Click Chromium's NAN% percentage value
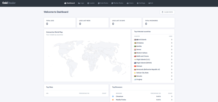Viewport: 218px width, 102px height. [158, 96]
